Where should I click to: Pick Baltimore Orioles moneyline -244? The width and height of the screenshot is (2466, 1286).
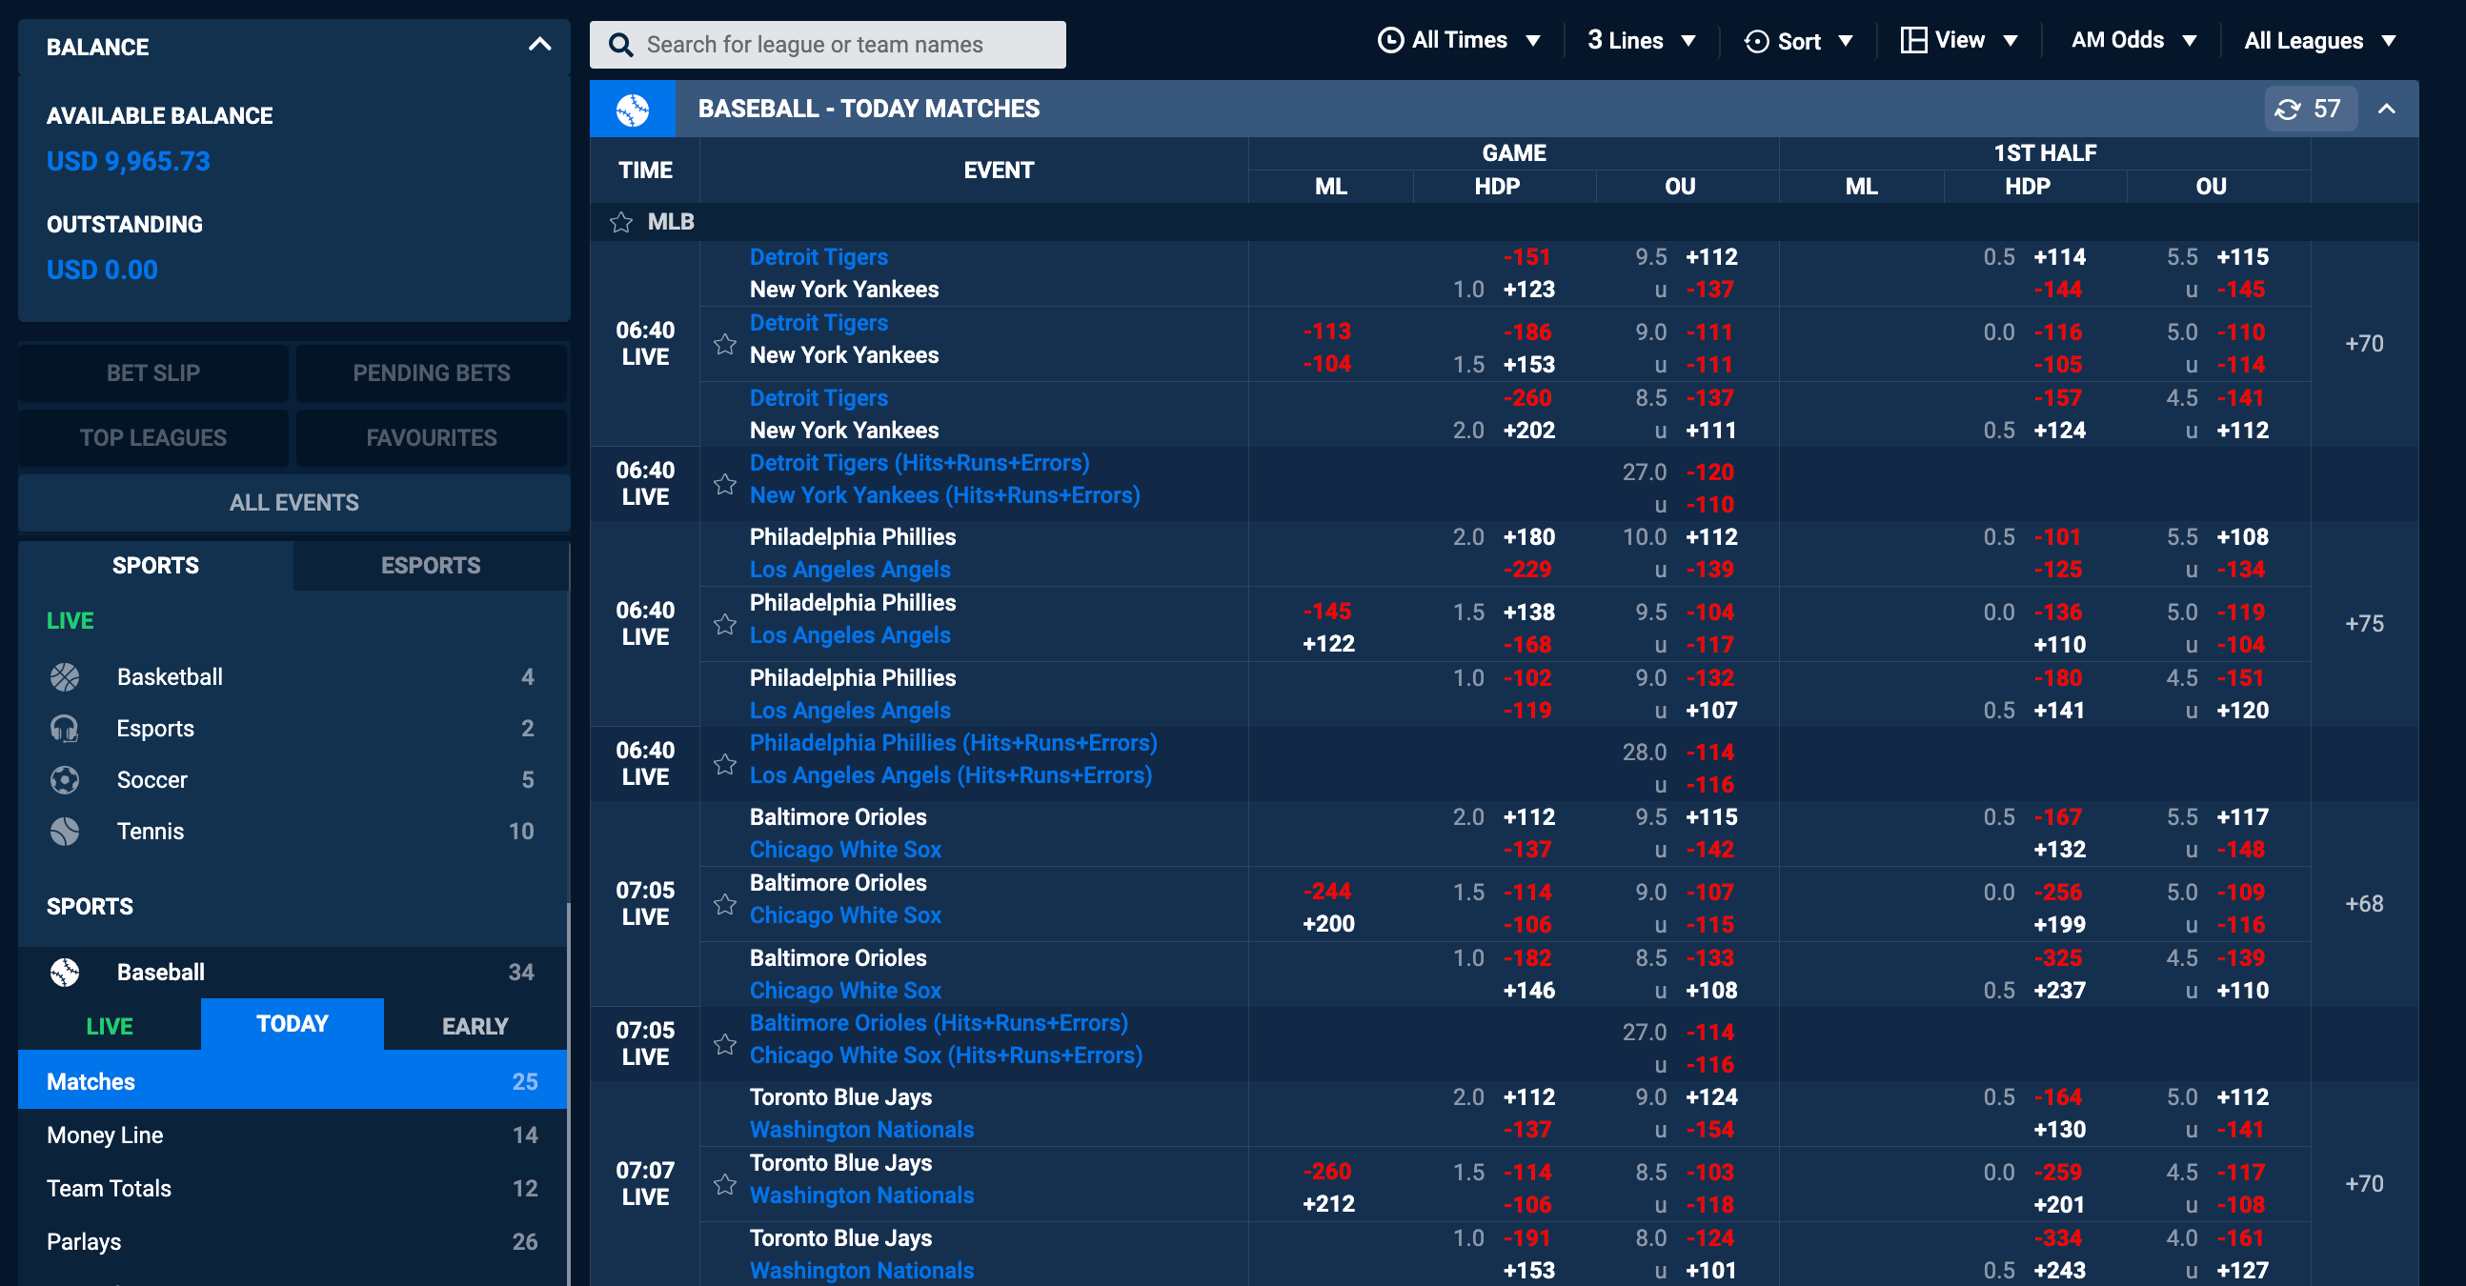tap(1328, 892)
